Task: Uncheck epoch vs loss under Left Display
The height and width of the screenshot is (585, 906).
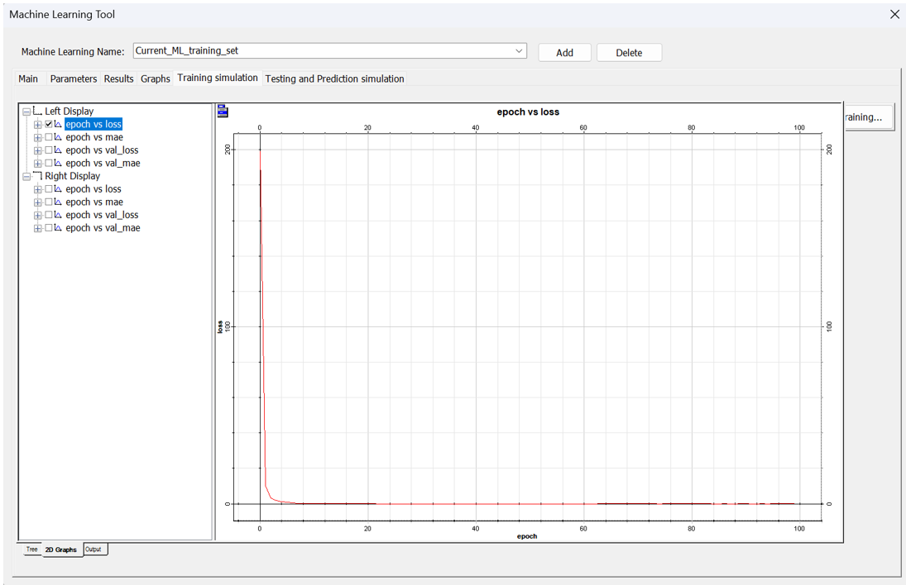Action: 48,125
